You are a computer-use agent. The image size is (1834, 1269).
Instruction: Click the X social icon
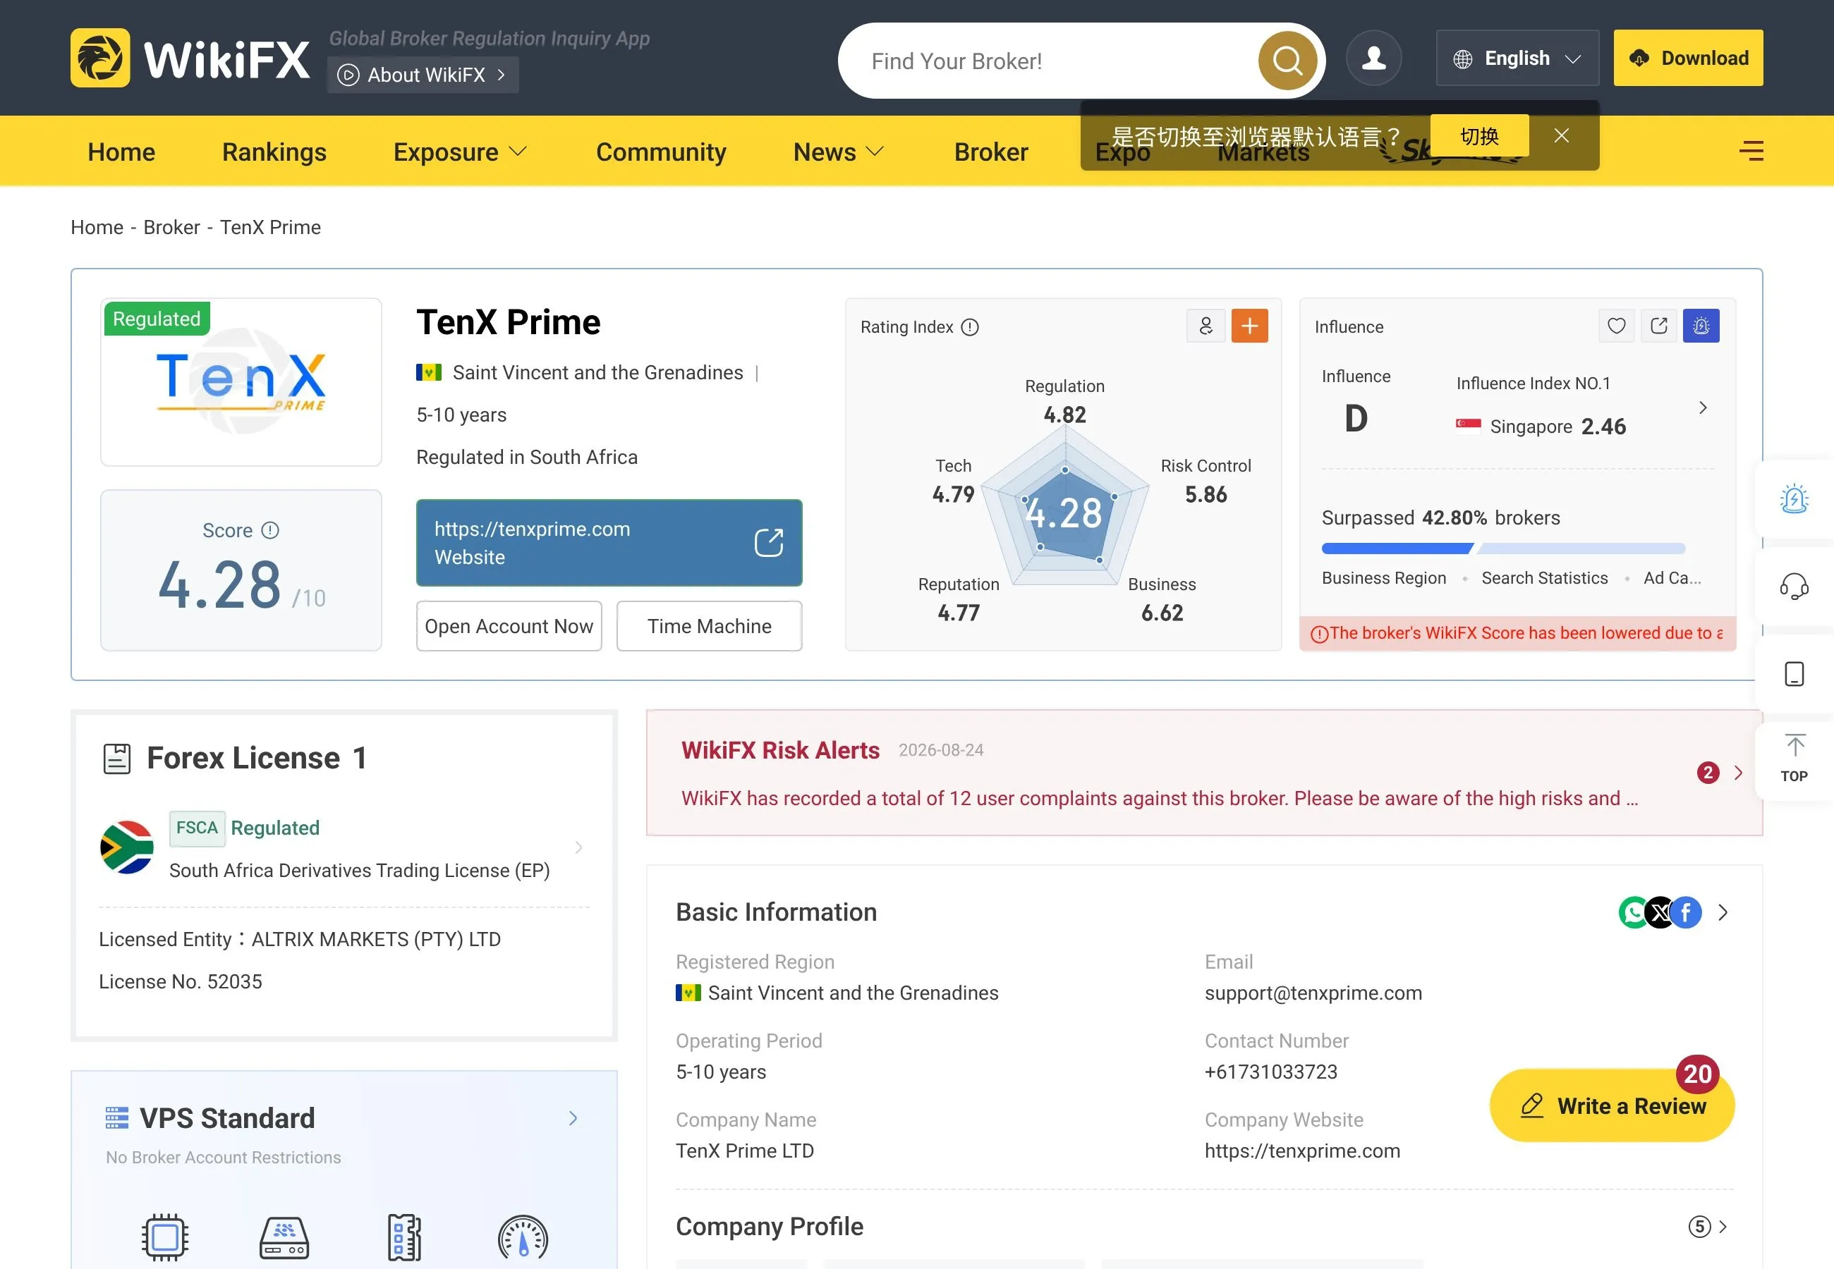tap(1660, 913)
